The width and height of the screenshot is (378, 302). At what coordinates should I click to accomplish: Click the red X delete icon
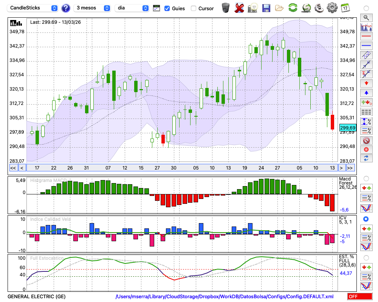click(239, 8)
